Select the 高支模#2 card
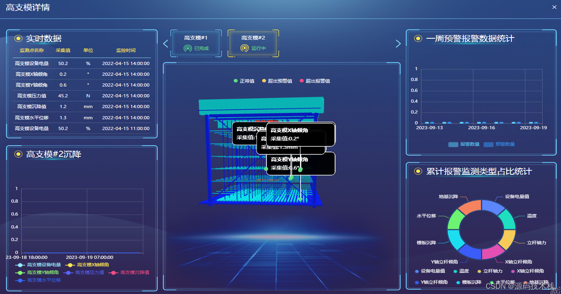Screen dimensions: 561x294 pos(253,43)
